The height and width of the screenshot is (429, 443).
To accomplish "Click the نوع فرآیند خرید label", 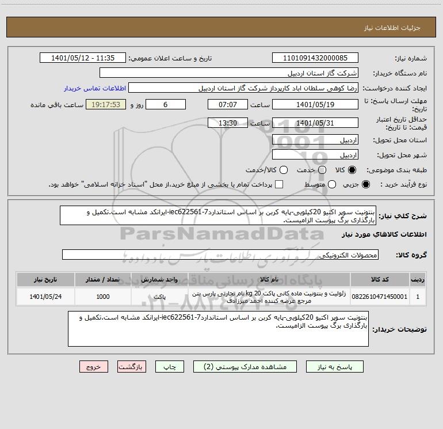I will click(403, 184).
